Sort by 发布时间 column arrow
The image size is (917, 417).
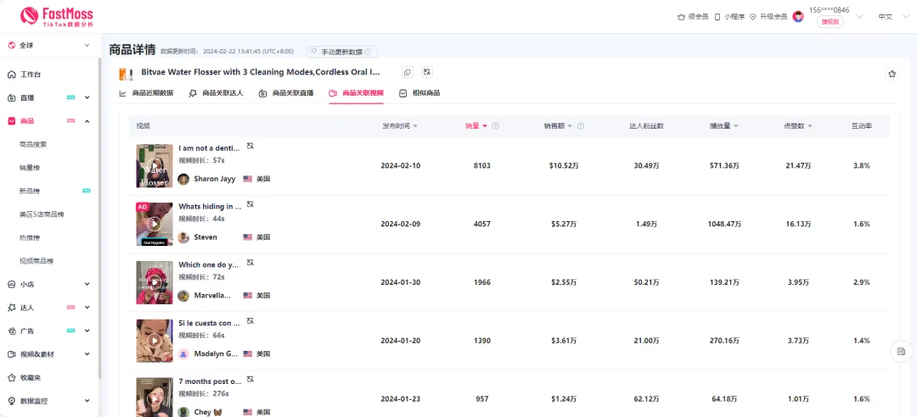coord(415,126)
